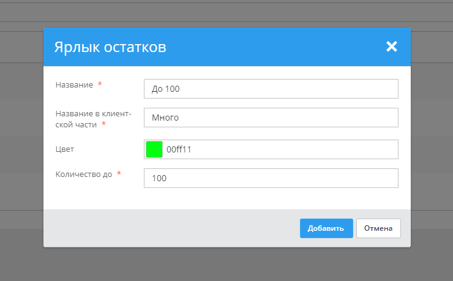Click the Цвет label
The width and height of the screenshot is (453, 281).
coord(65,148)
